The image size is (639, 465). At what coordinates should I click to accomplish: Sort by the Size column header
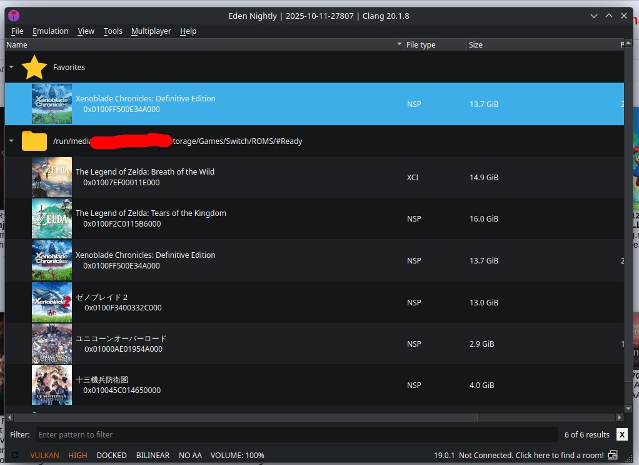tap(542, 45)
